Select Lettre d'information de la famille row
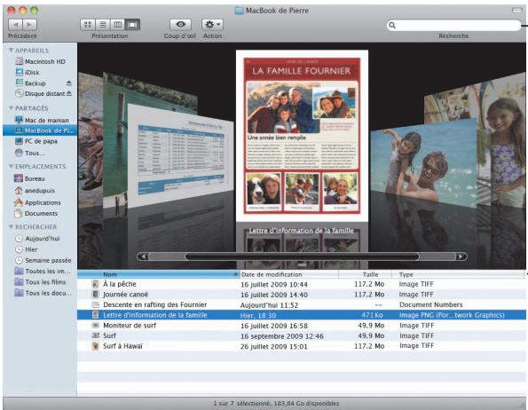This screenshot has height=410, width=528. coord(302,315)
